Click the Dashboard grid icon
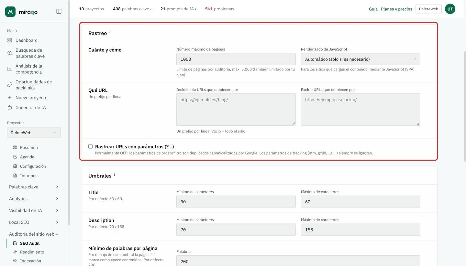Screen dimensions: 466x266 pos(10,40)
